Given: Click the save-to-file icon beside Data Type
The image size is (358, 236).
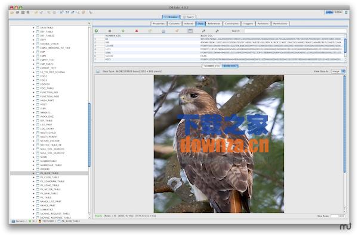Looking at the screenshot, I should point(98,71).
